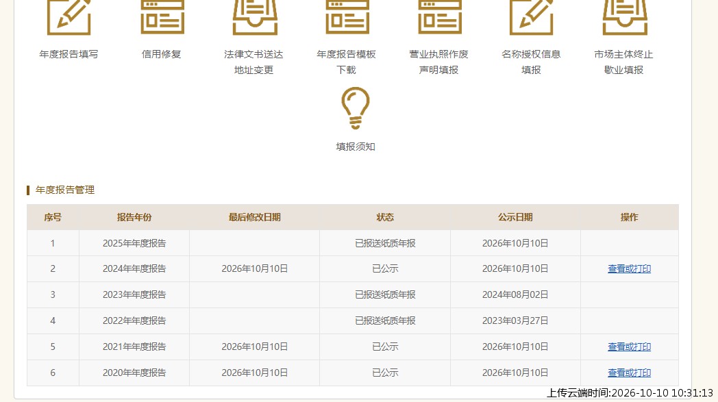Click the 状态 column header

click(x=385, y=218)
